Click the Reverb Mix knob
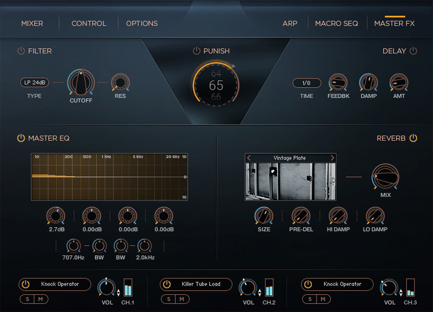 coord(385,177)
